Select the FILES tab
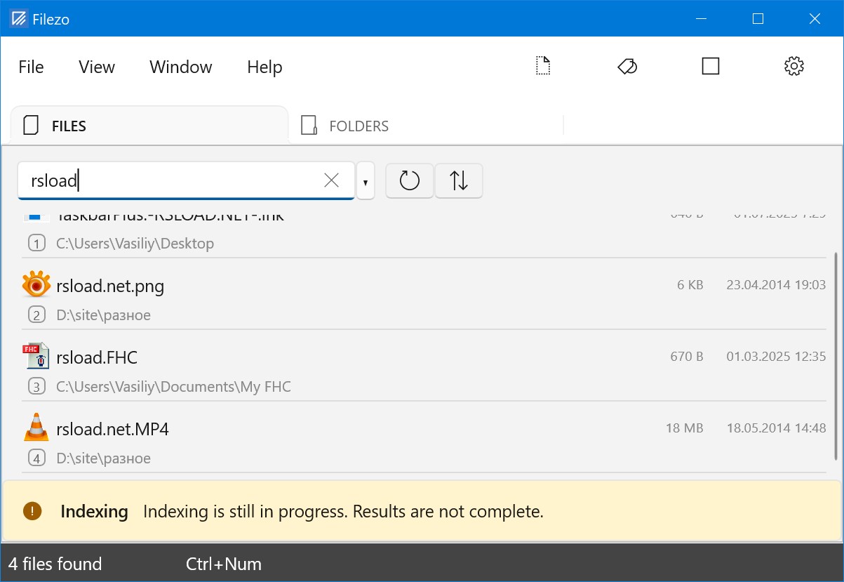 (x=68, y=126)
